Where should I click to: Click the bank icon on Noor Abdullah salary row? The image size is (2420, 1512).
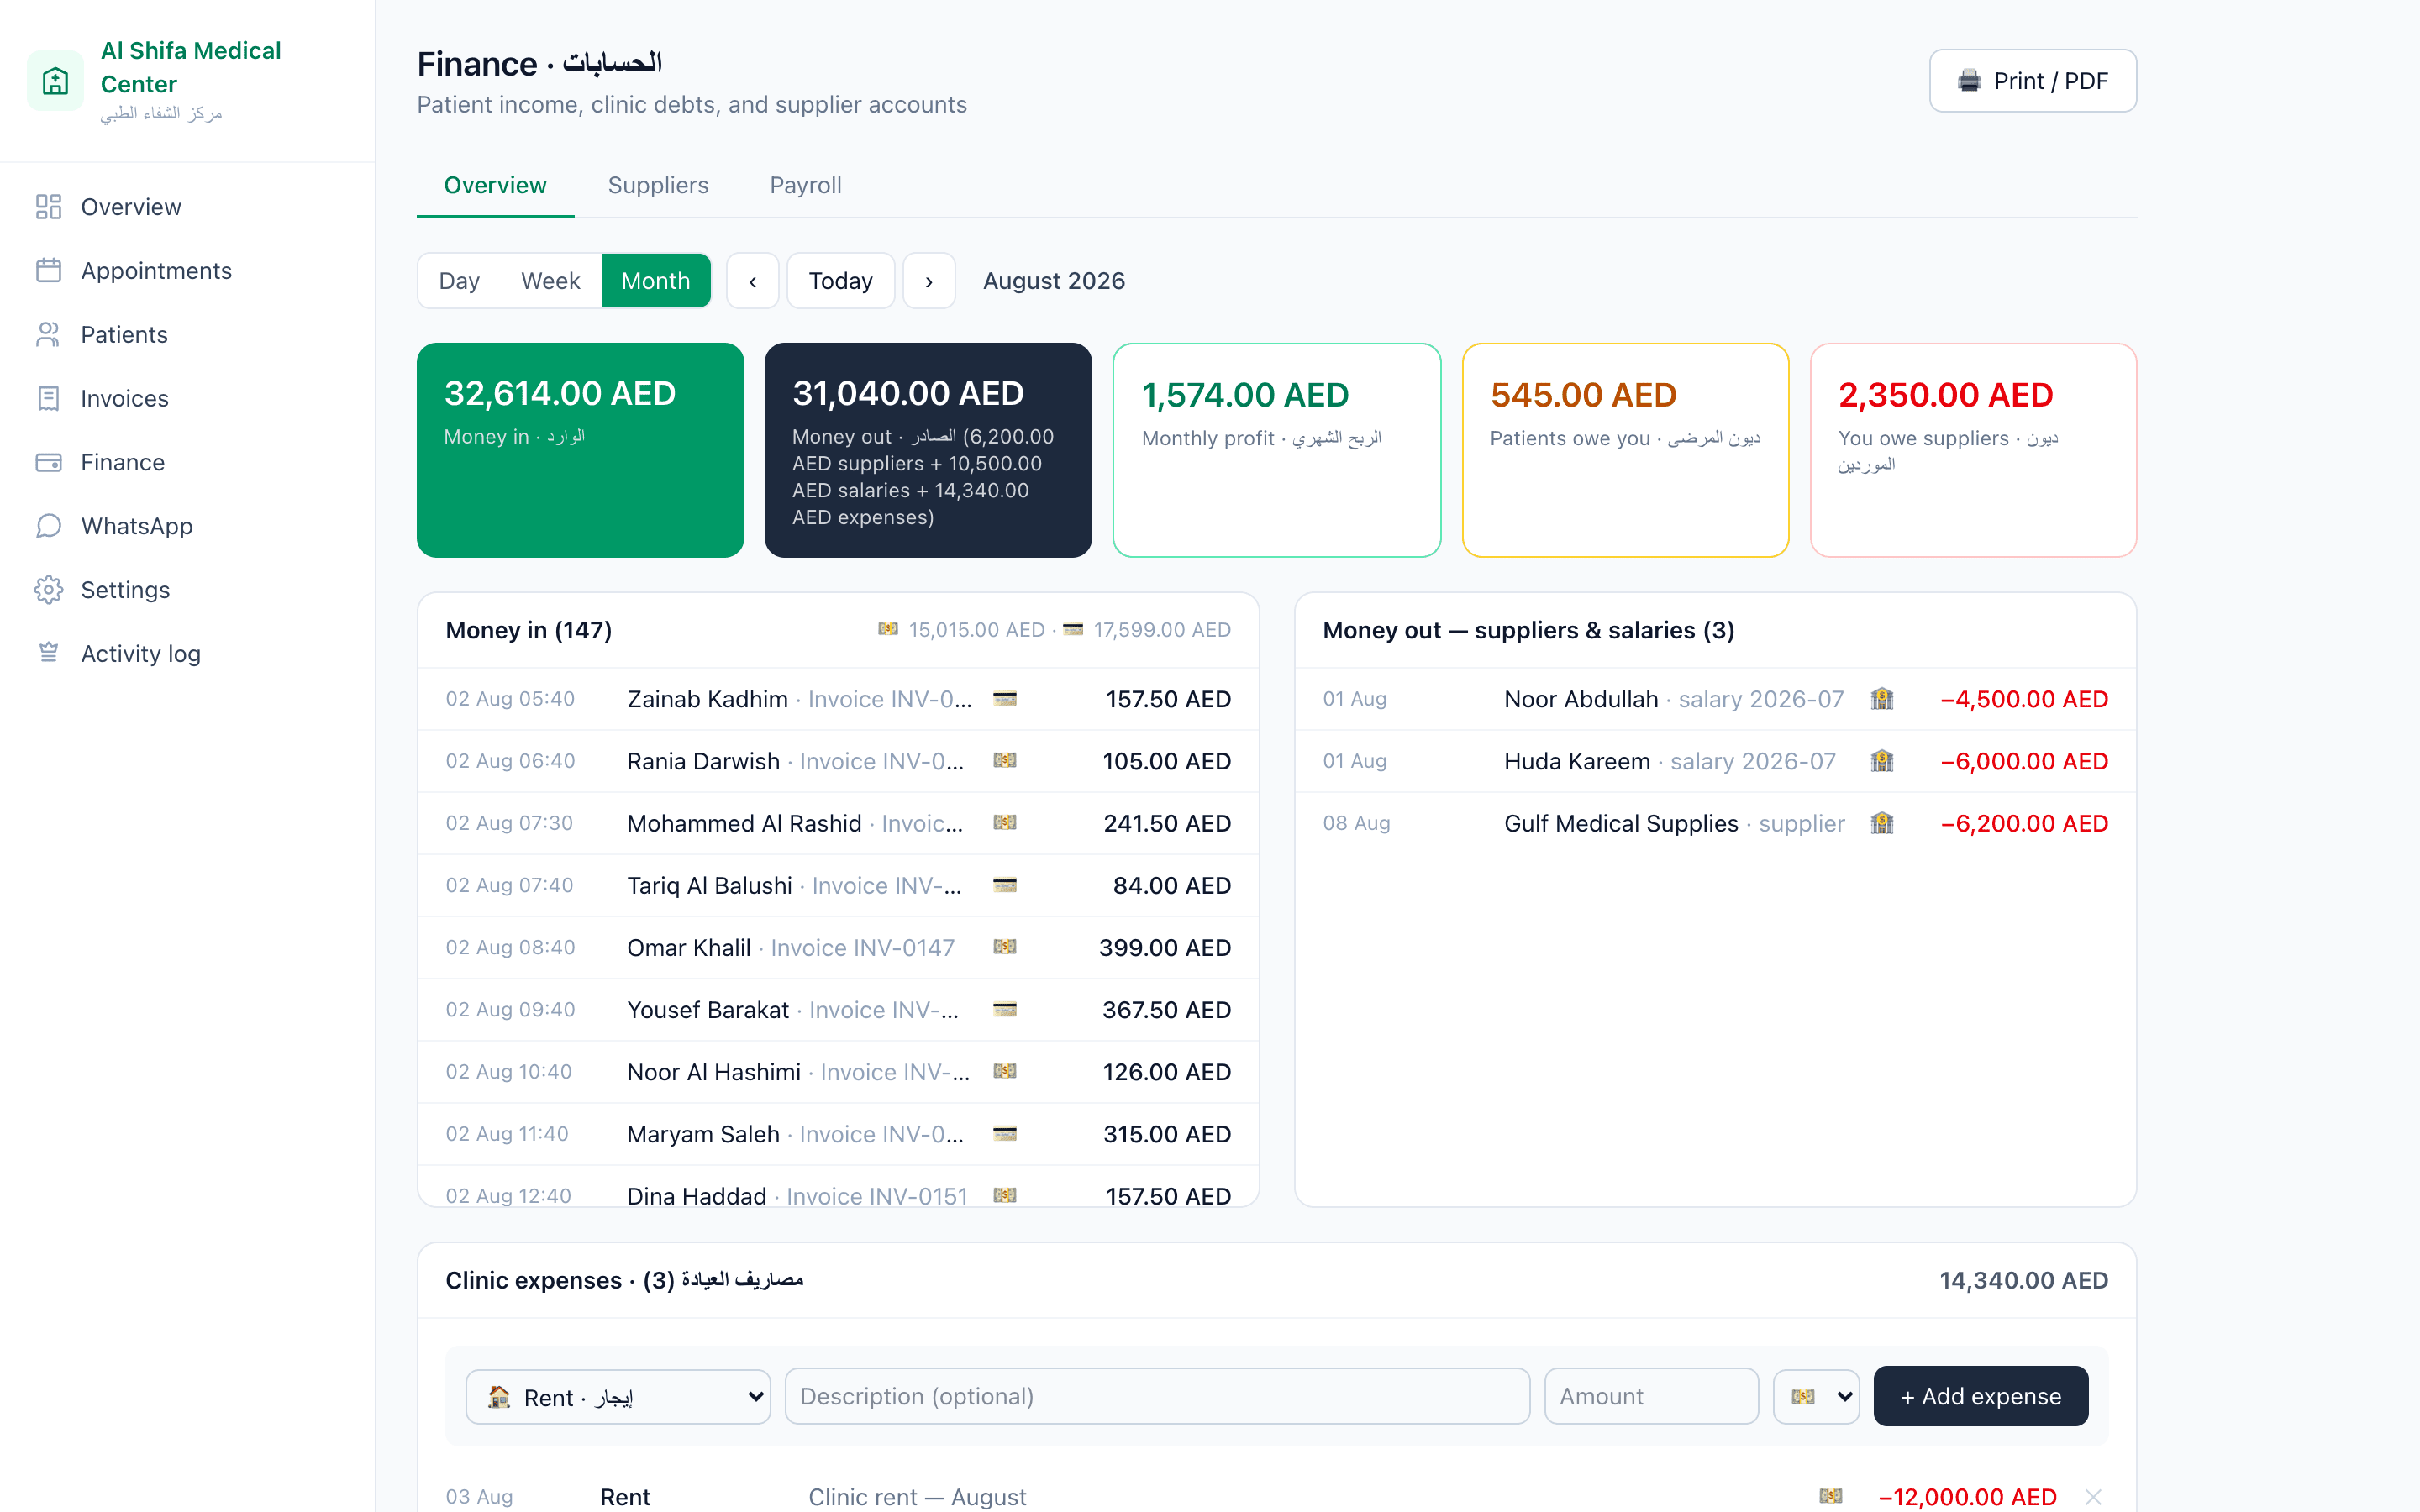(x=1882, y=699)
